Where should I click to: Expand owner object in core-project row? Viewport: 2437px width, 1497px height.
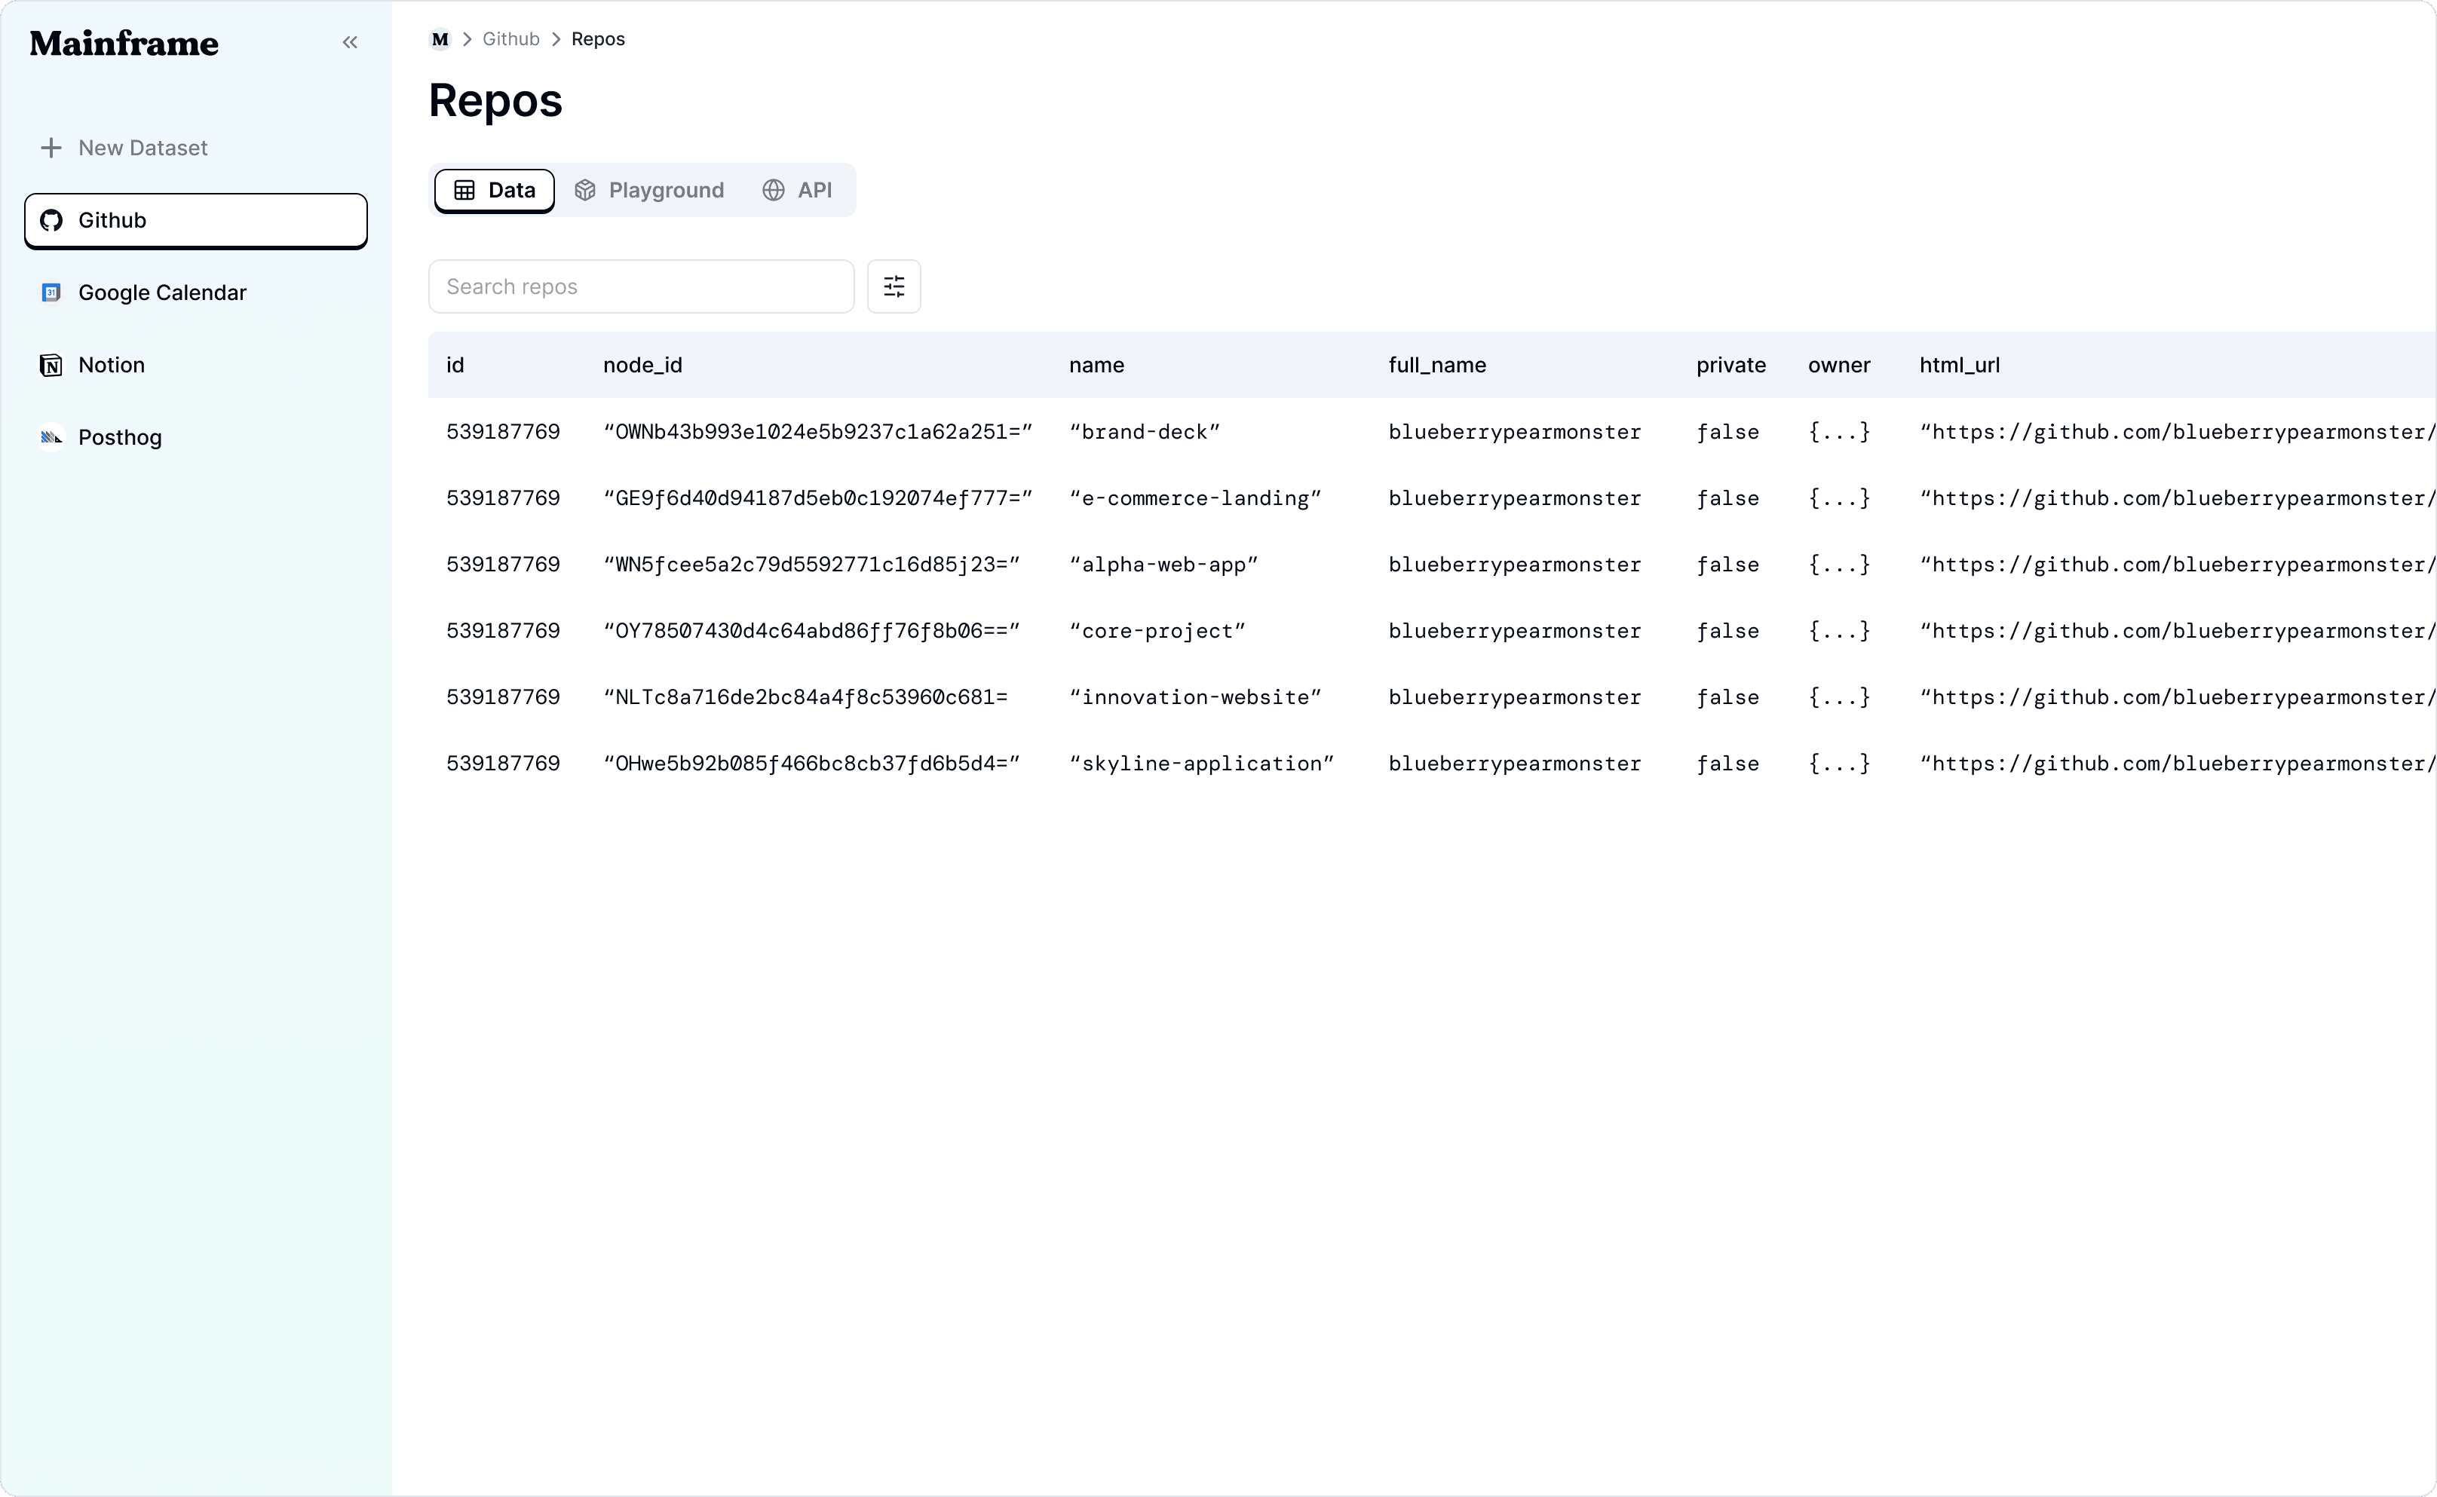pyautogui.click(x=1838, y=632)
